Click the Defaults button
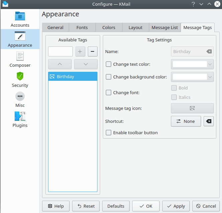Screen dimensions: 222x213 tap(116, 206)
